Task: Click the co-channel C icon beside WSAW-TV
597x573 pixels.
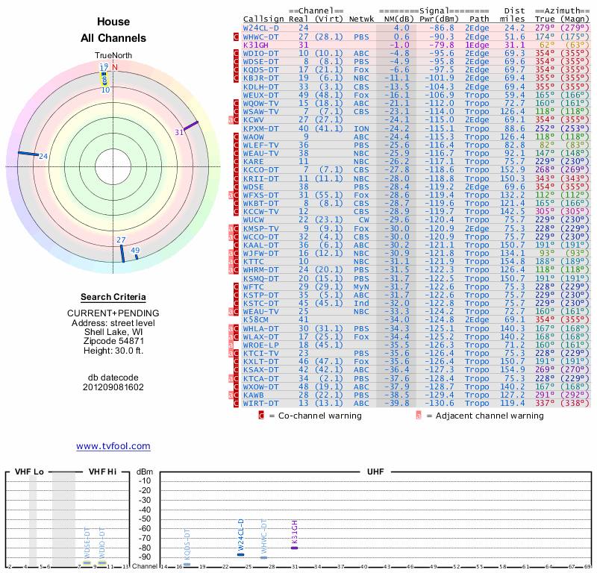Action: coord(236,112)
